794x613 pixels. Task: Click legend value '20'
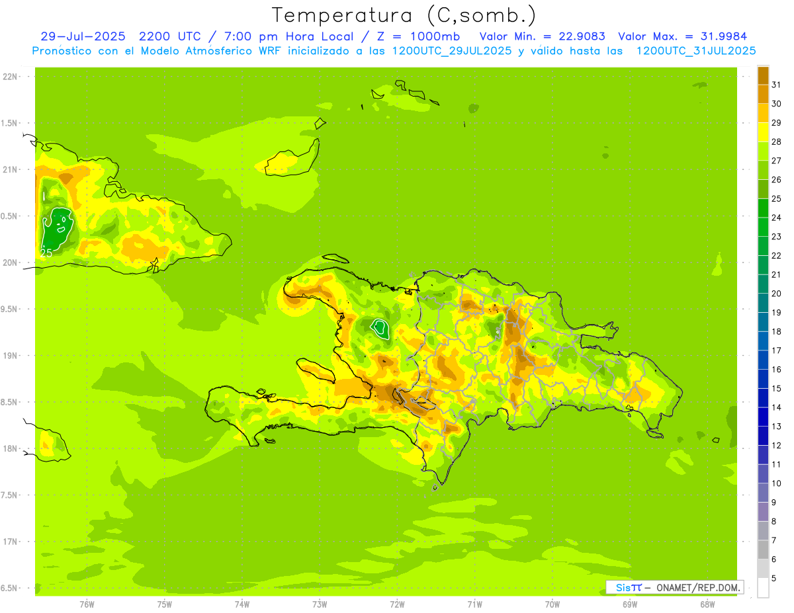pyautogui.click(x=777, y=294)
